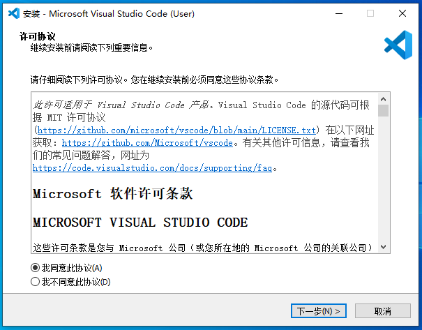The width and height of the screenshot is (422, 330).
Task: Click the license scrollbar thumb
Action: (383, 111)
